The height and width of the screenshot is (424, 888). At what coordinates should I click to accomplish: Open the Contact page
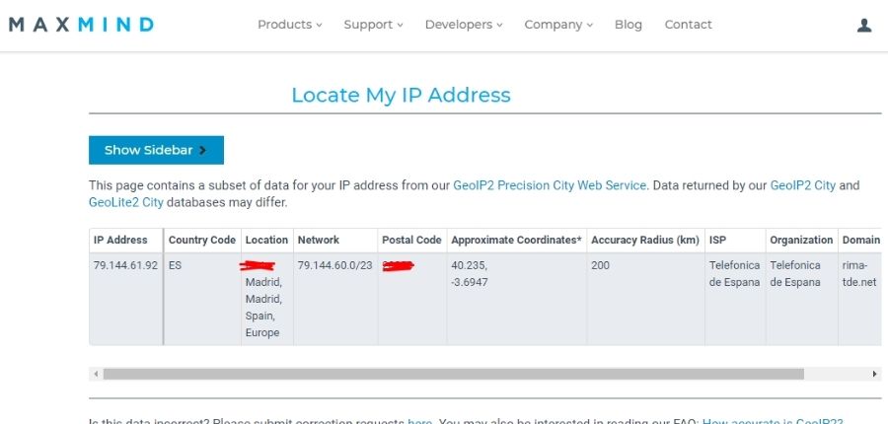(688, 25)
